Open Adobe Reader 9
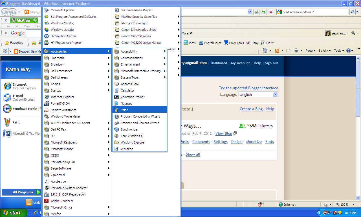The image size is (361, 217). (77, 201)
